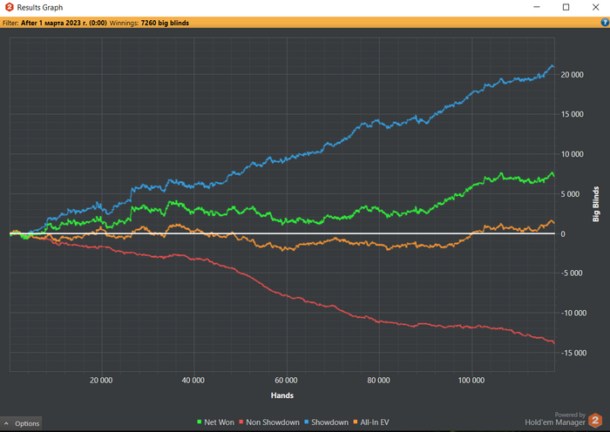The height and width of the screenshot is (432, 610).
Task: Minimize the Results Graph window
Action: point(537,7)
